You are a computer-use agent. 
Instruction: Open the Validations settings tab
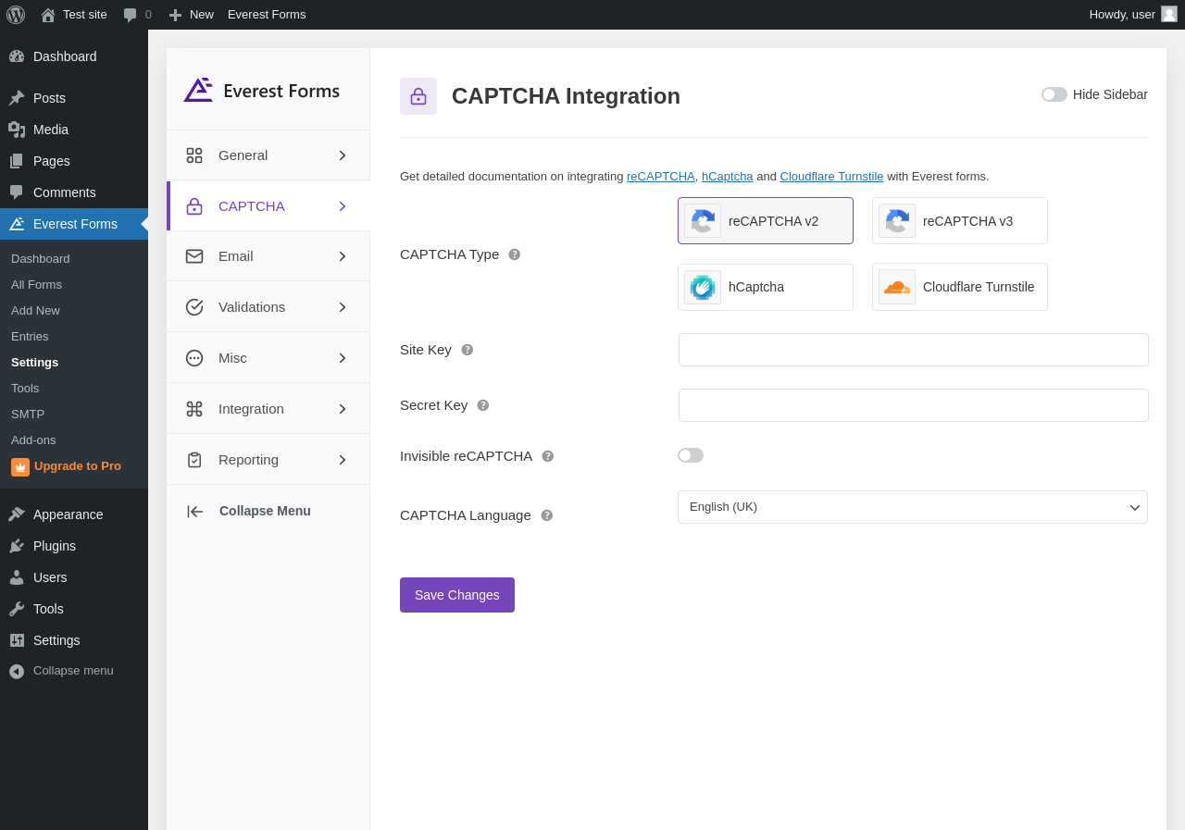[268, 307]
